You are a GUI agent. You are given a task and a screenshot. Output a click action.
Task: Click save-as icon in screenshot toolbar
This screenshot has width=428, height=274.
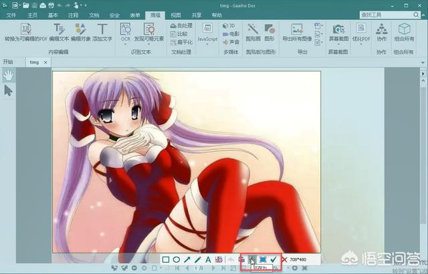tap(253, 259)
